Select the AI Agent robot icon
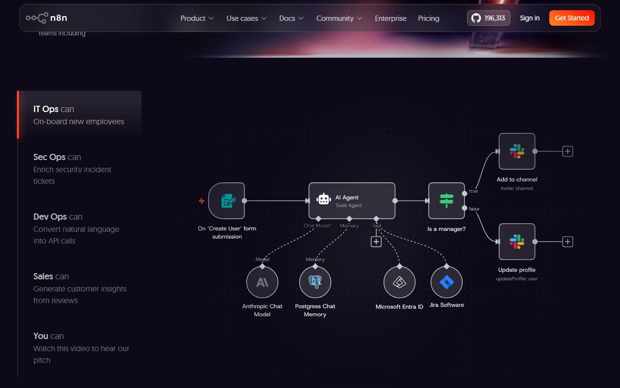620x388 pixels. click(x=324, y=199)
